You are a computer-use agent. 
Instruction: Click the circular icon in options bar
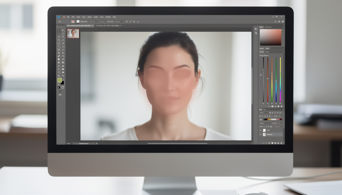point(127,22)
